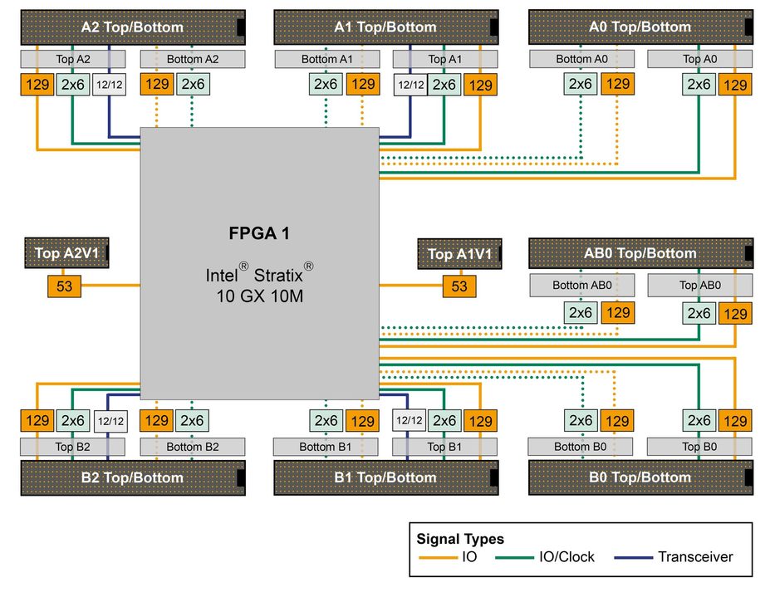Viewport: 770px width, 592px height.
Task: Select the Top AB0 label
Action: [x=699, y=285]
